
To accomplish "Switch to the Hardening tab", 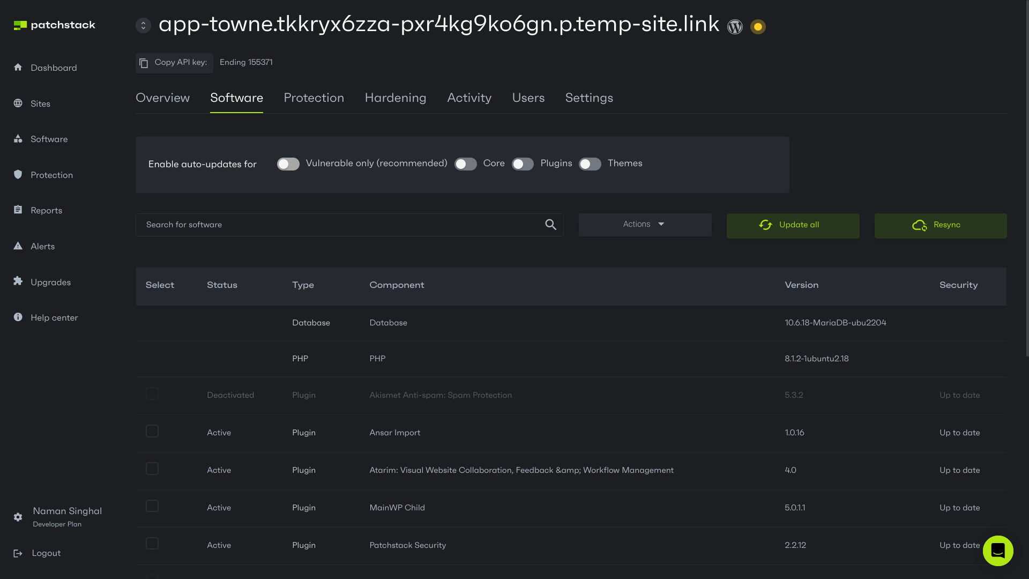I will [x=396, y=98].
